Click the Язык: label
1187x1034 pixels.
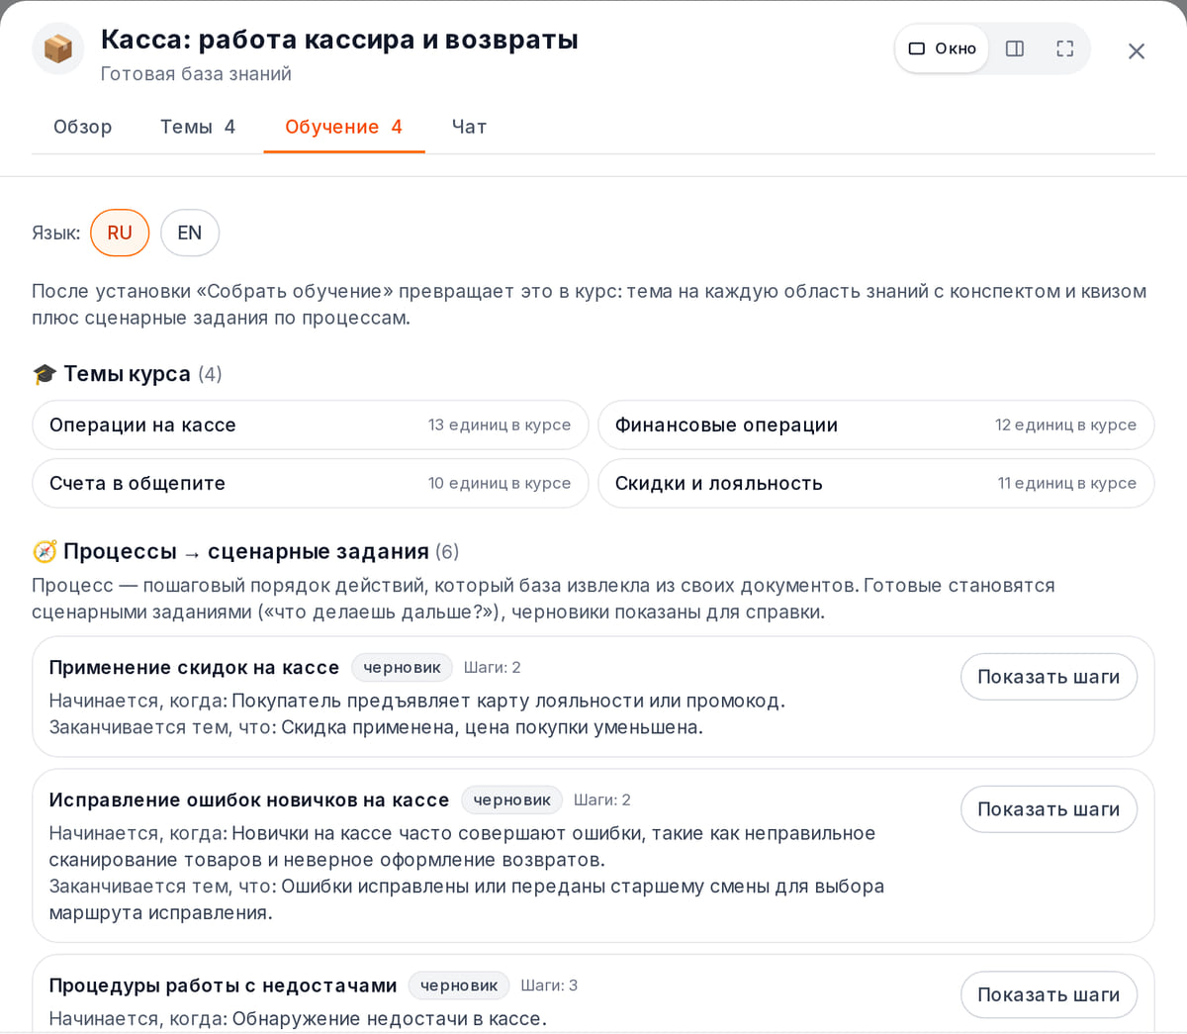point(56,233)
